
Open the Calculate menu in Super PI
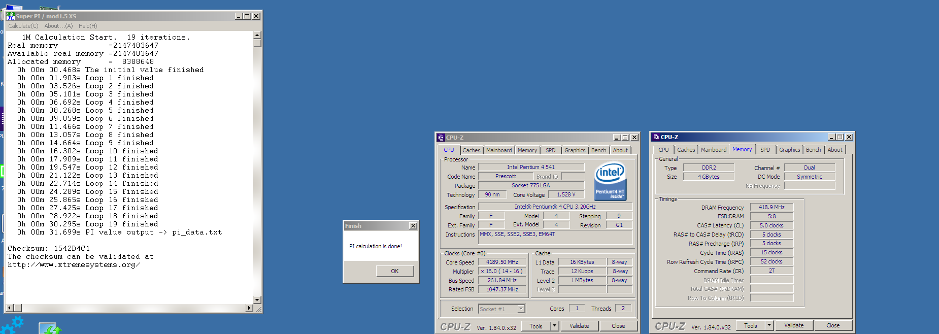point(23,26)
